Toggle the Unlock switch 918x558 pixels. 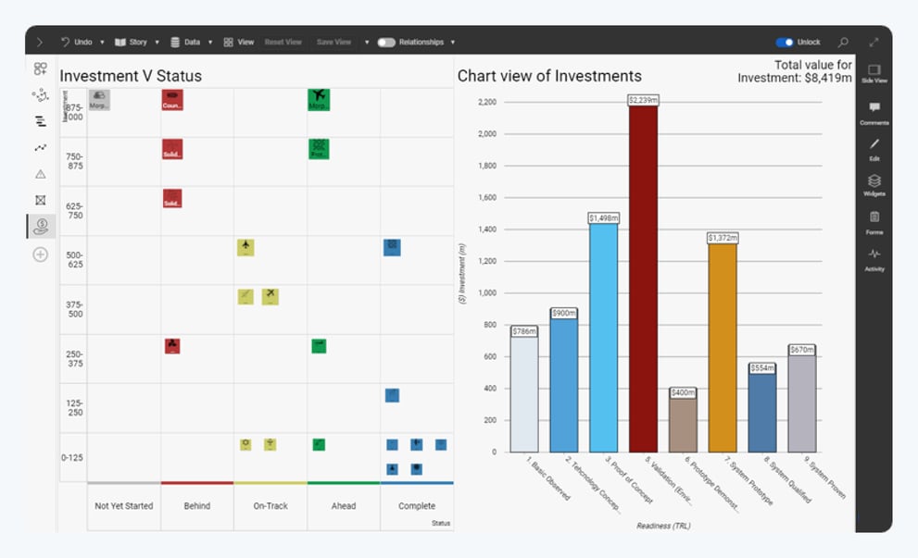tap(786, 42)
